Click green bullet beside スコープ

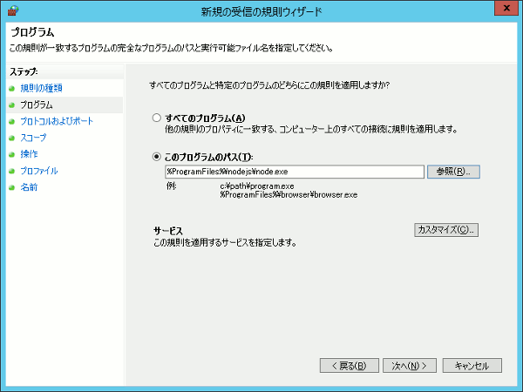point(12,138)
